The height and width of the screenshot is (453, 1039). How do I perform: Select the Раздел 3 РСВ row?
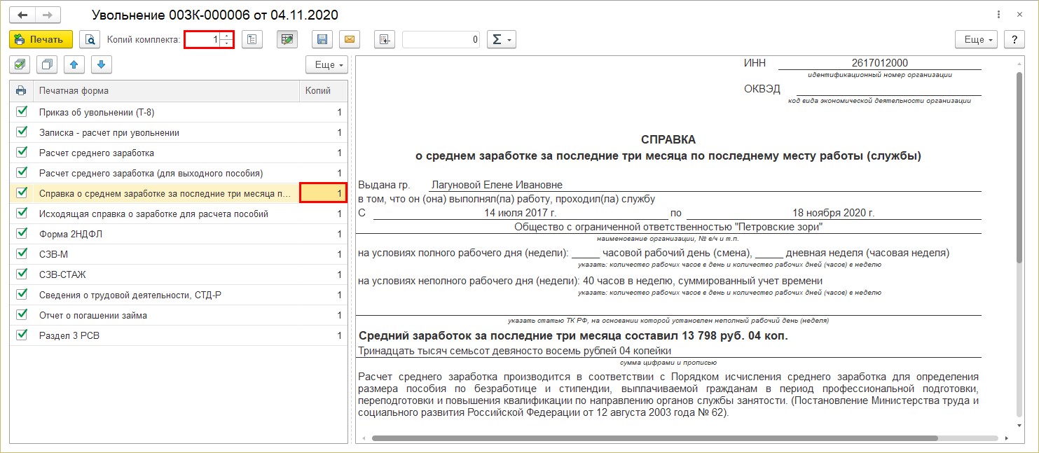(x=179, y=336)
